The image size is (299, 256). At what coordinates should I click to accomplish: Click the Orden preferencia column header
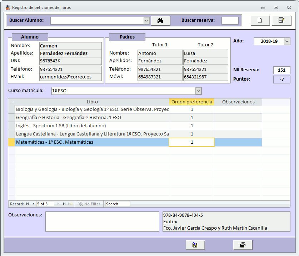point(191,102)
